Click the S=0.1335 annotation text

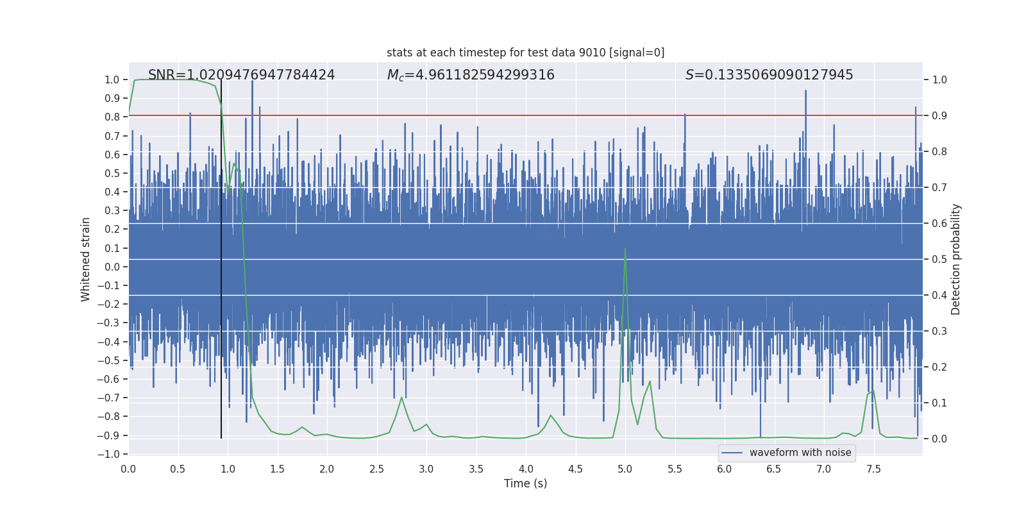click(769, 75)
